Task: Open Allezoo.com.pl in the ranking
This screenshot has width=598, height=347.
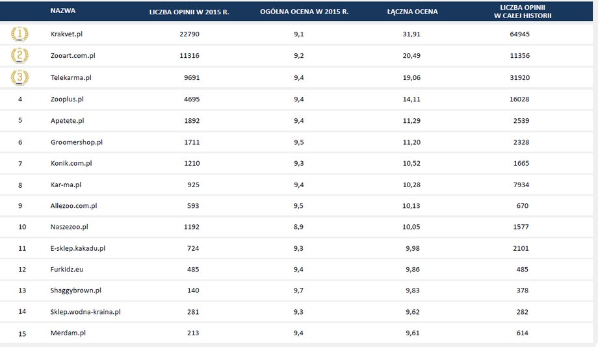Action: 73,206
